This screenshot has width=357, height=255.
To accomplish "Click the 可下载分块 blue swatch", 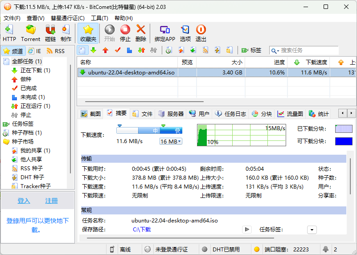I will coord(344,141).
